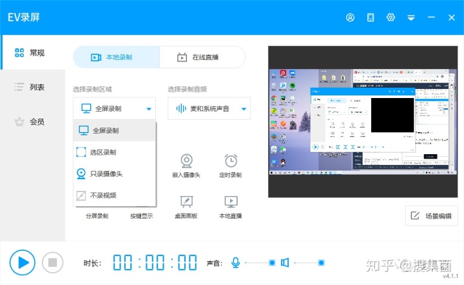Switch to the 常规 sidebar tab
The width and height of the screenshot is (464, 285).
[33, 53]
